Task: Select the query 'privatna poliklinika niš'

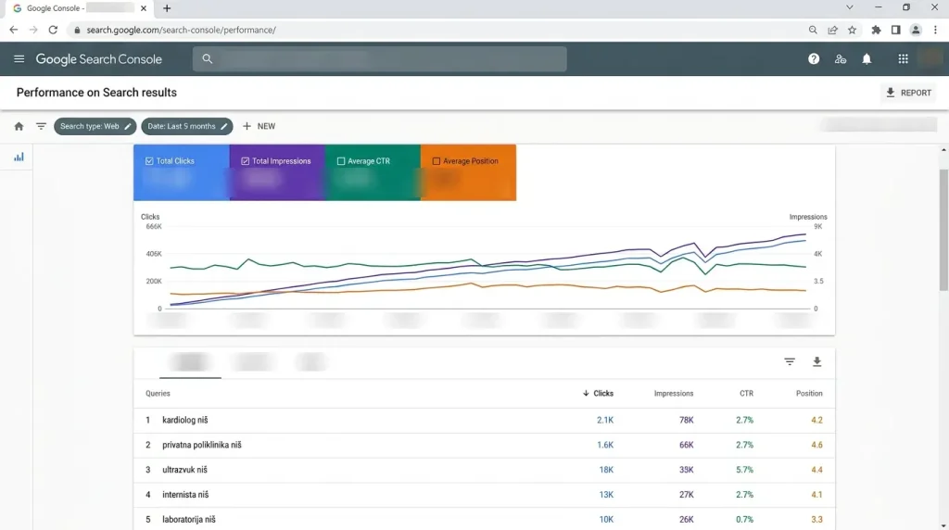Action: tap(201, 445)
